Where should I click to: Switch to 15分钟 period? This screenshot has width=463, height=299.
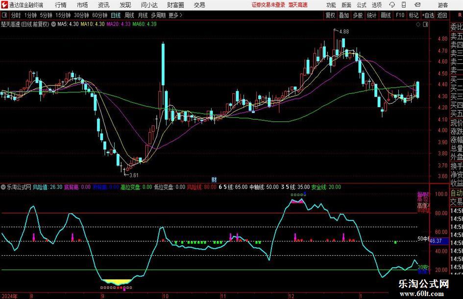pyautogui.click(x=63, y=15)
